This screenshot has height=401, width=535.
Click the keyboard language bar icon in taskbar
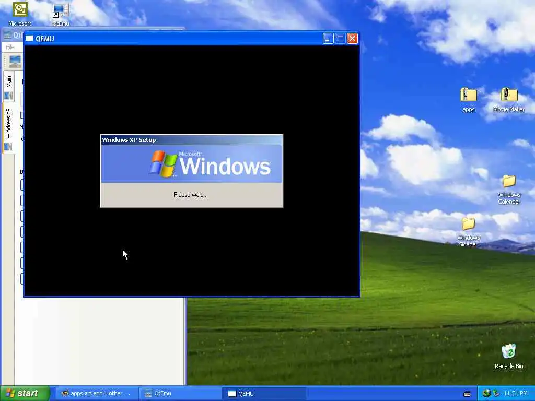pyautogui.click(x=468, y=394)
